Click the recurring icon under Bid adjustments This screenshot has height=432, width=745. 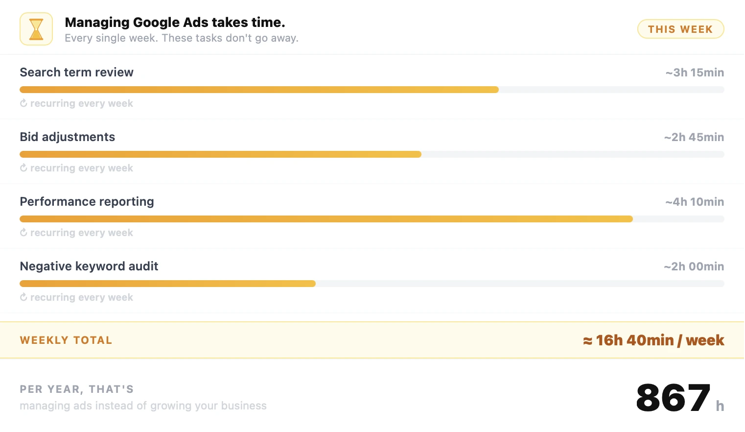[x=23, y=168]
